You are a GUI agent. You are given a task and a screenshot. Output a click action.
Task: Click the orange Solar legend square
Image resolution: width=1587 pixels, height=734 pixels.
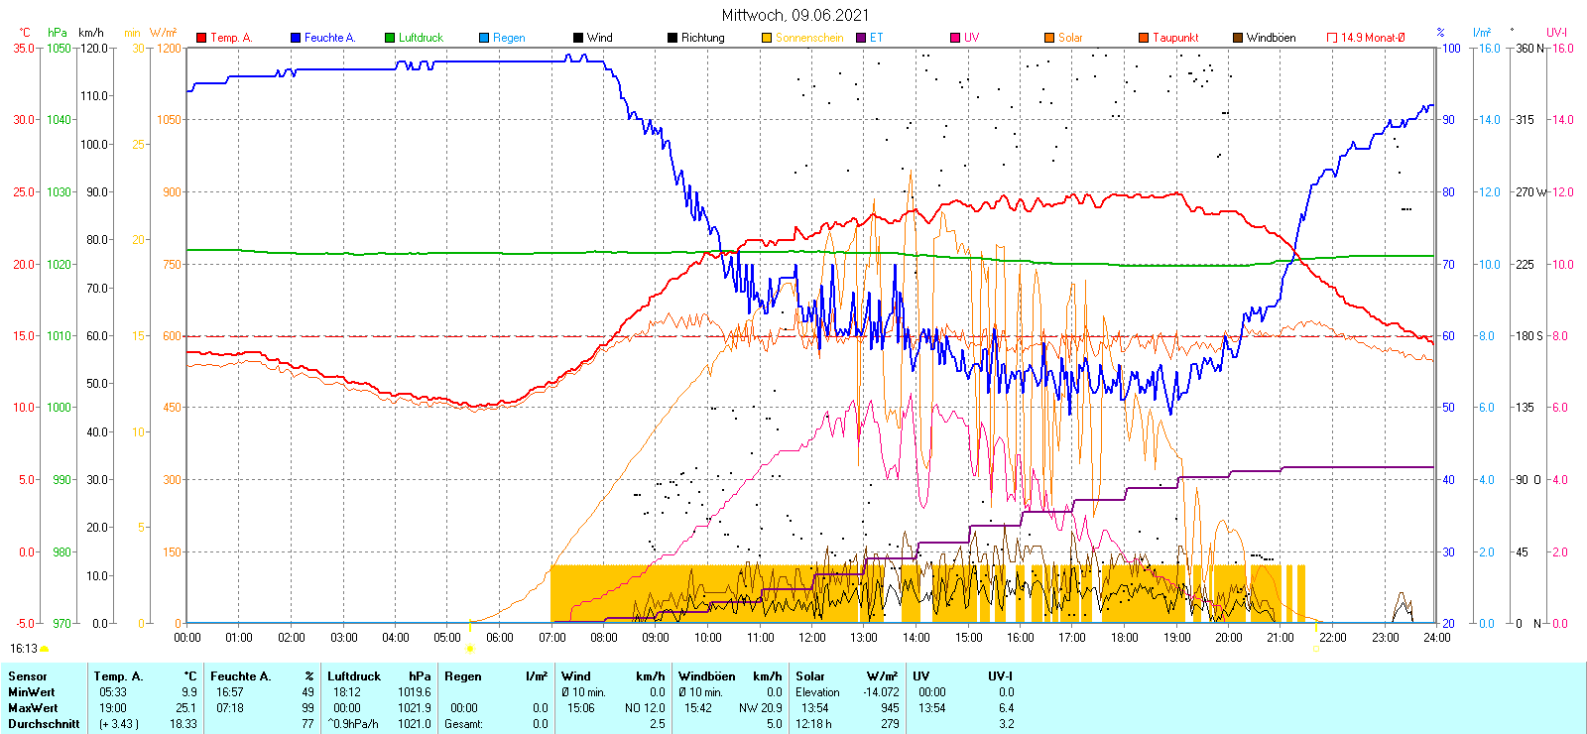1049,38
